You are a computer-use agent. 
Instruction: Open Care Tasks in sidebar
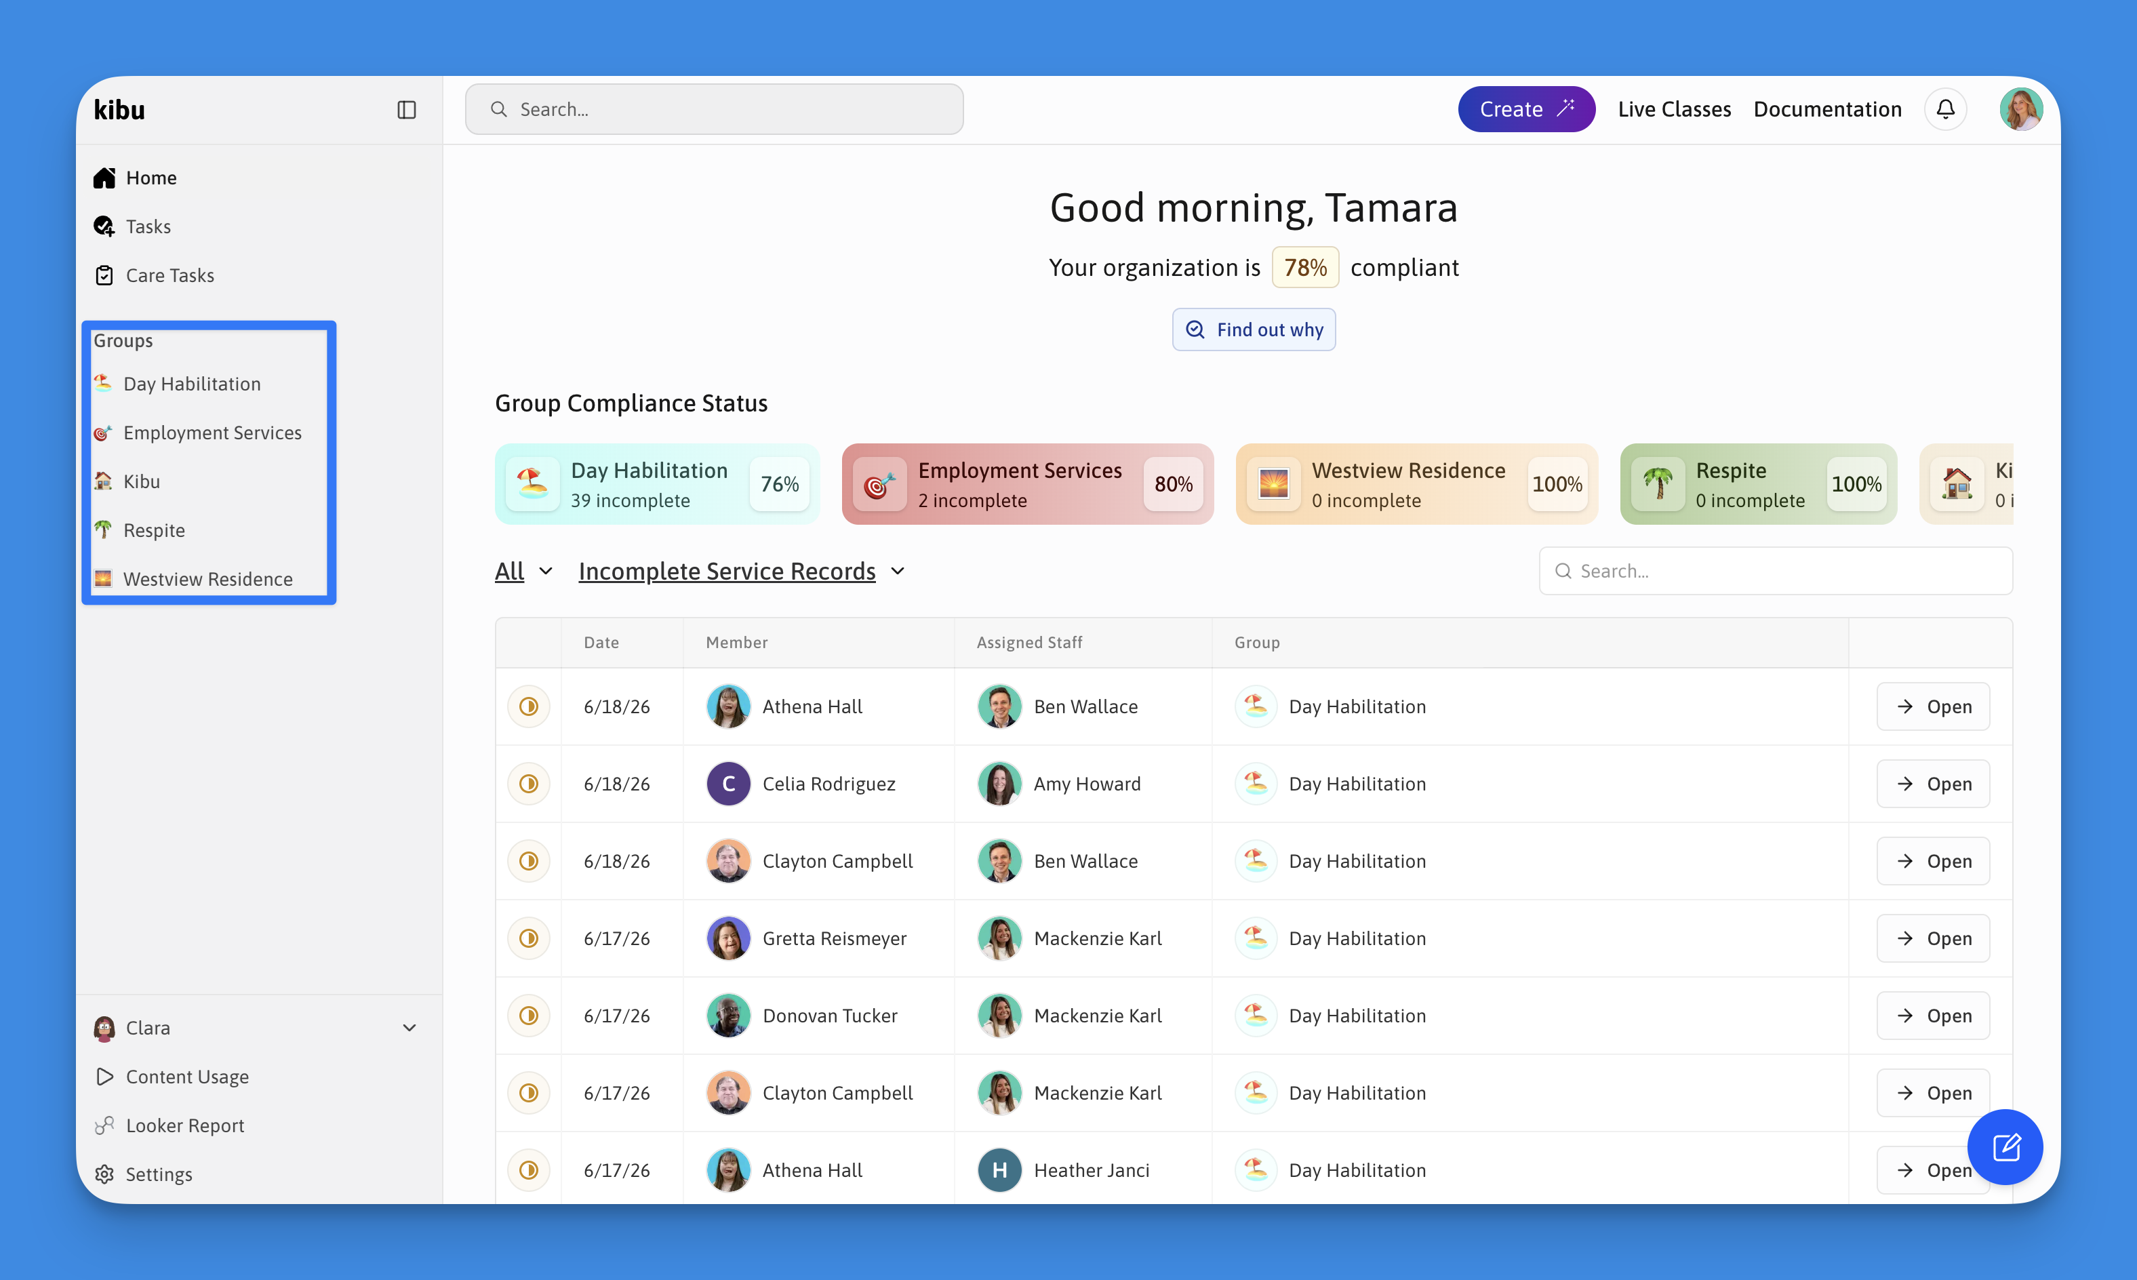point(153,275)
